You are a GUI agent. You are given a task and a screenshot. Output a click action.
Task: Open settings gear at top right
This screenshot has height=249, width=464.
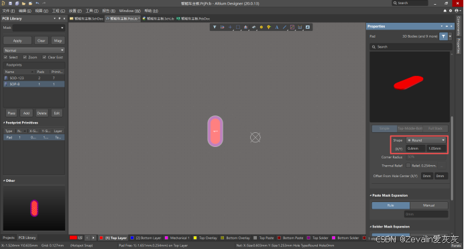click(451, 11)
